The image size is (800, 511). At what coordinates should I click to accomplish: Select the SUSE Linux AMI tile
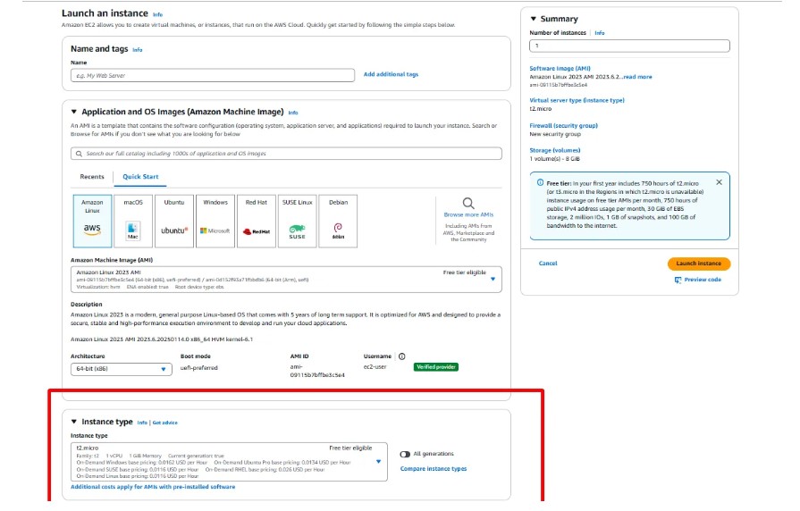point(297,220)
